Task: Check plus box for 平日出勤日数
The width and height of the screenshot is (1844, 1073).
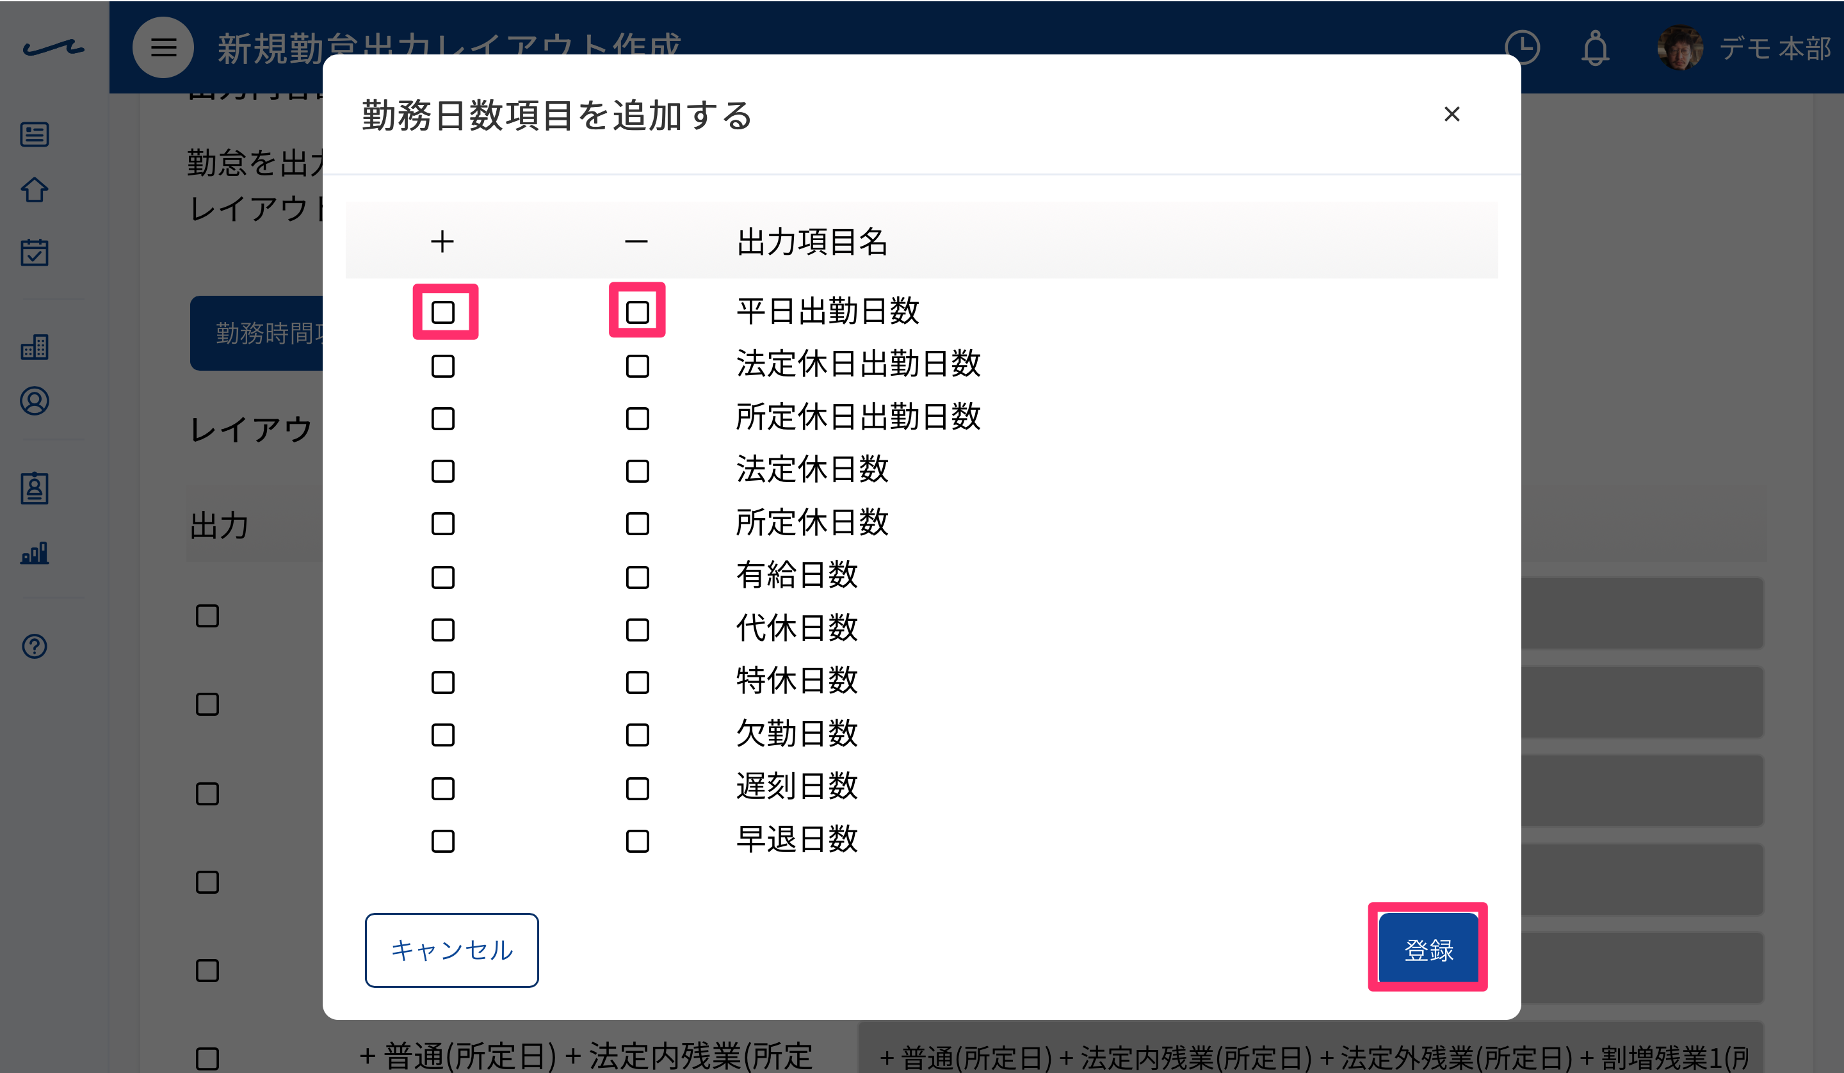Action: [442, 312]
